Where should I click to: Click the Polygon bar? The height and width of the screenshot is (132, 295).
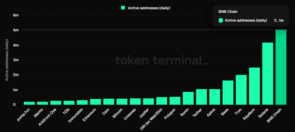tap(175, 101)
